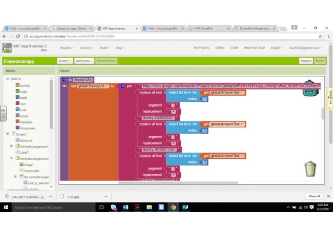The width and height of the screenshot is (333, 237).
Task: Click browser back arrow
Action: pyautogui.click(x=4, y=36)
